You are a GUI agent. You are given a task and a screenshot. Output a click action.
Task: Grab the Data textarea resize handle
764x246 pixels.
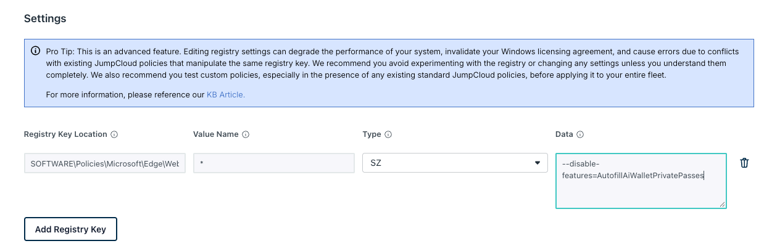pyautogui.click(x=721, y=203)
